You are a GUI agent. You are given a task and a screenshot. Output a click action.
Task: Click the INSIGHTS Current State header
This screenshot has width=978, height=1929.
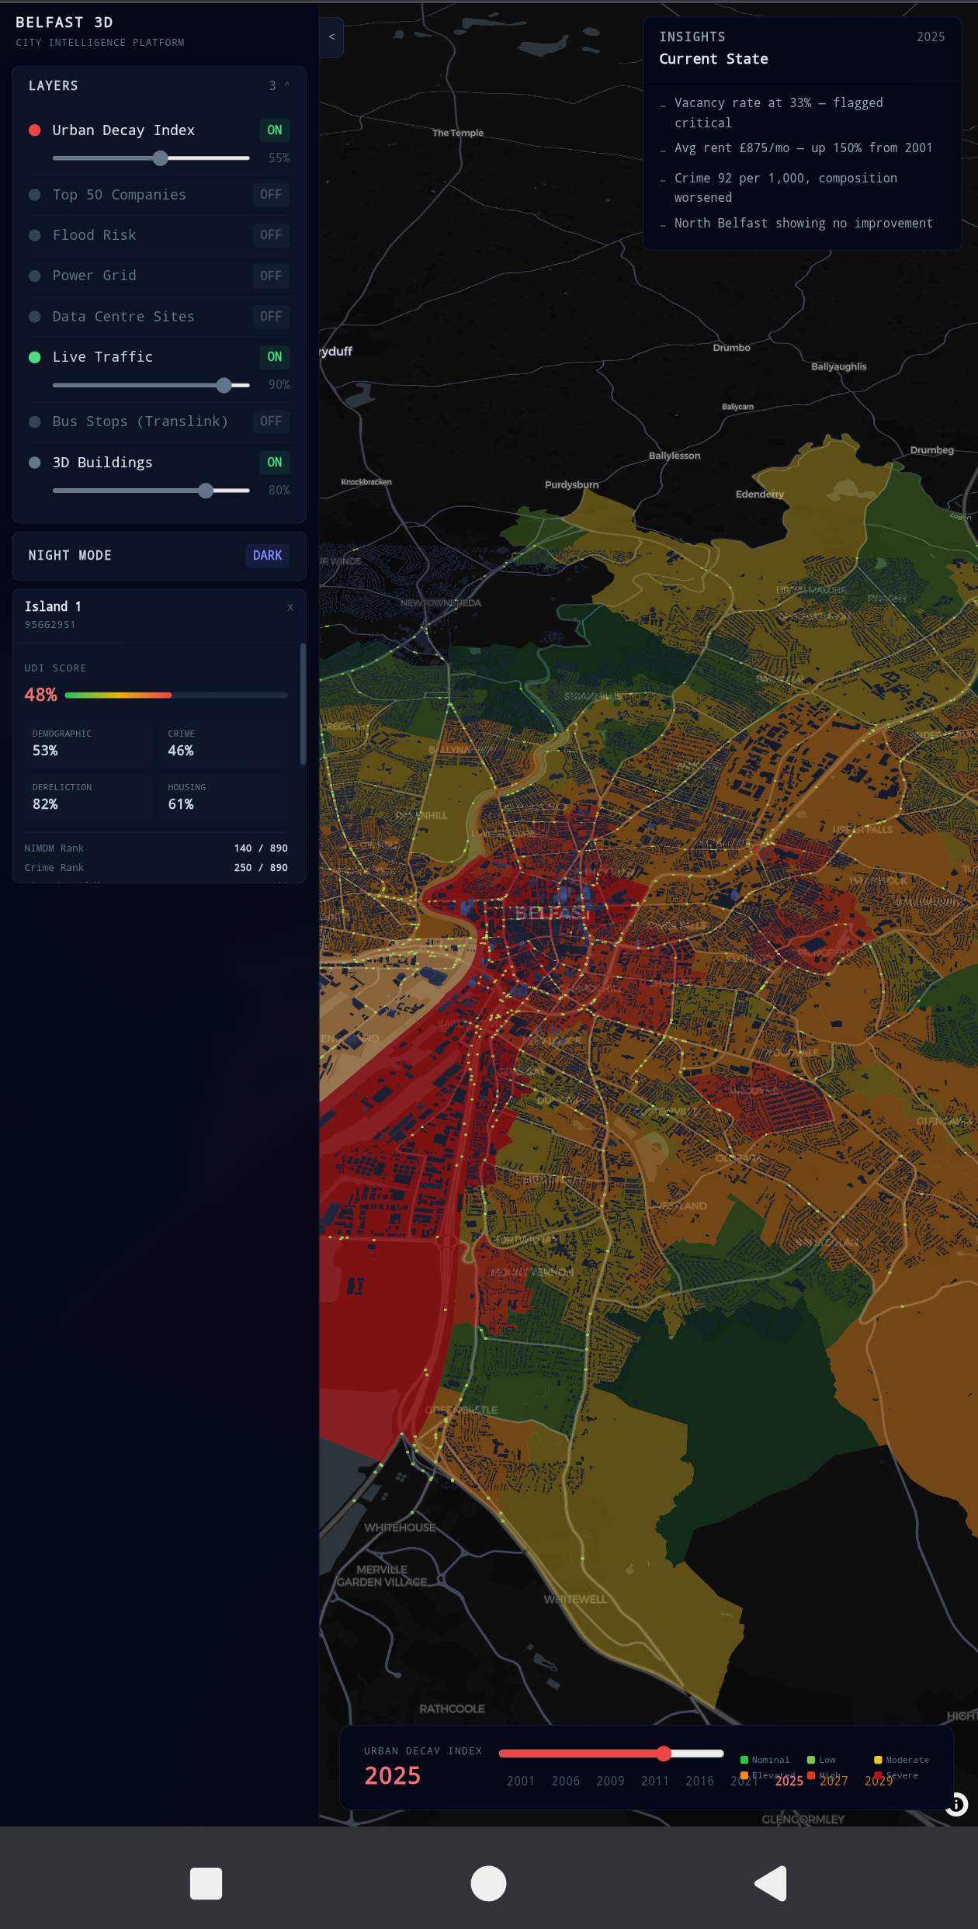(802, 48)
